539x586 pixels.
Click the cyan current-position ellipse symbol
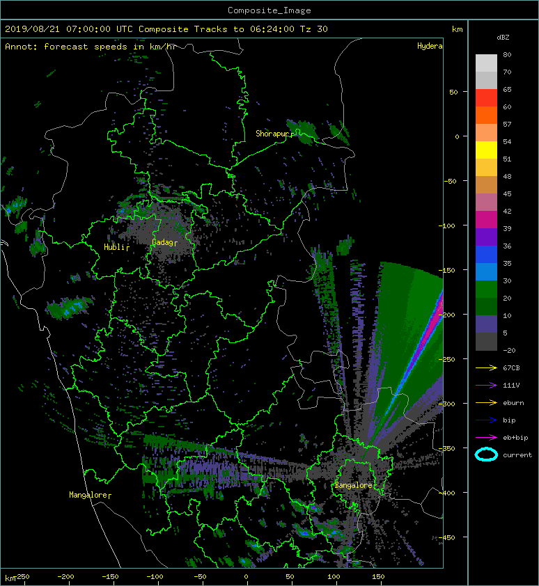click(486, 454)
